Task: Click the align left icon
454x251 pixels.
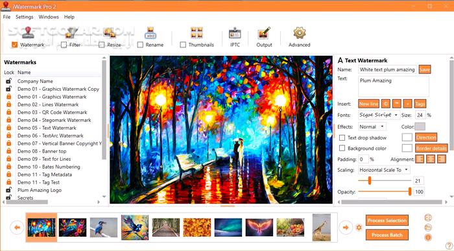Action: (x=420, y=159)
